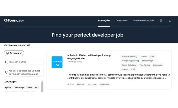Toggle dark mode moon icon

pyautogui.click(x=170, y=21)
